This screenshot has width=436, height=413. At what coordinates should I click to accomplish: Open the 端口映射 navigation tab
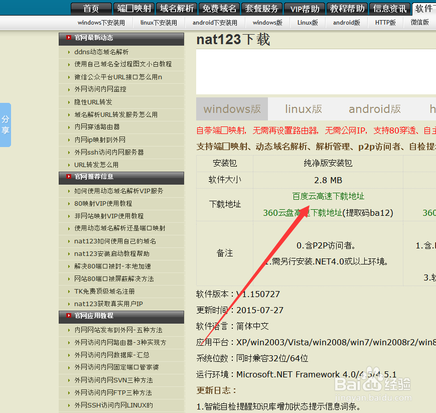134,9
